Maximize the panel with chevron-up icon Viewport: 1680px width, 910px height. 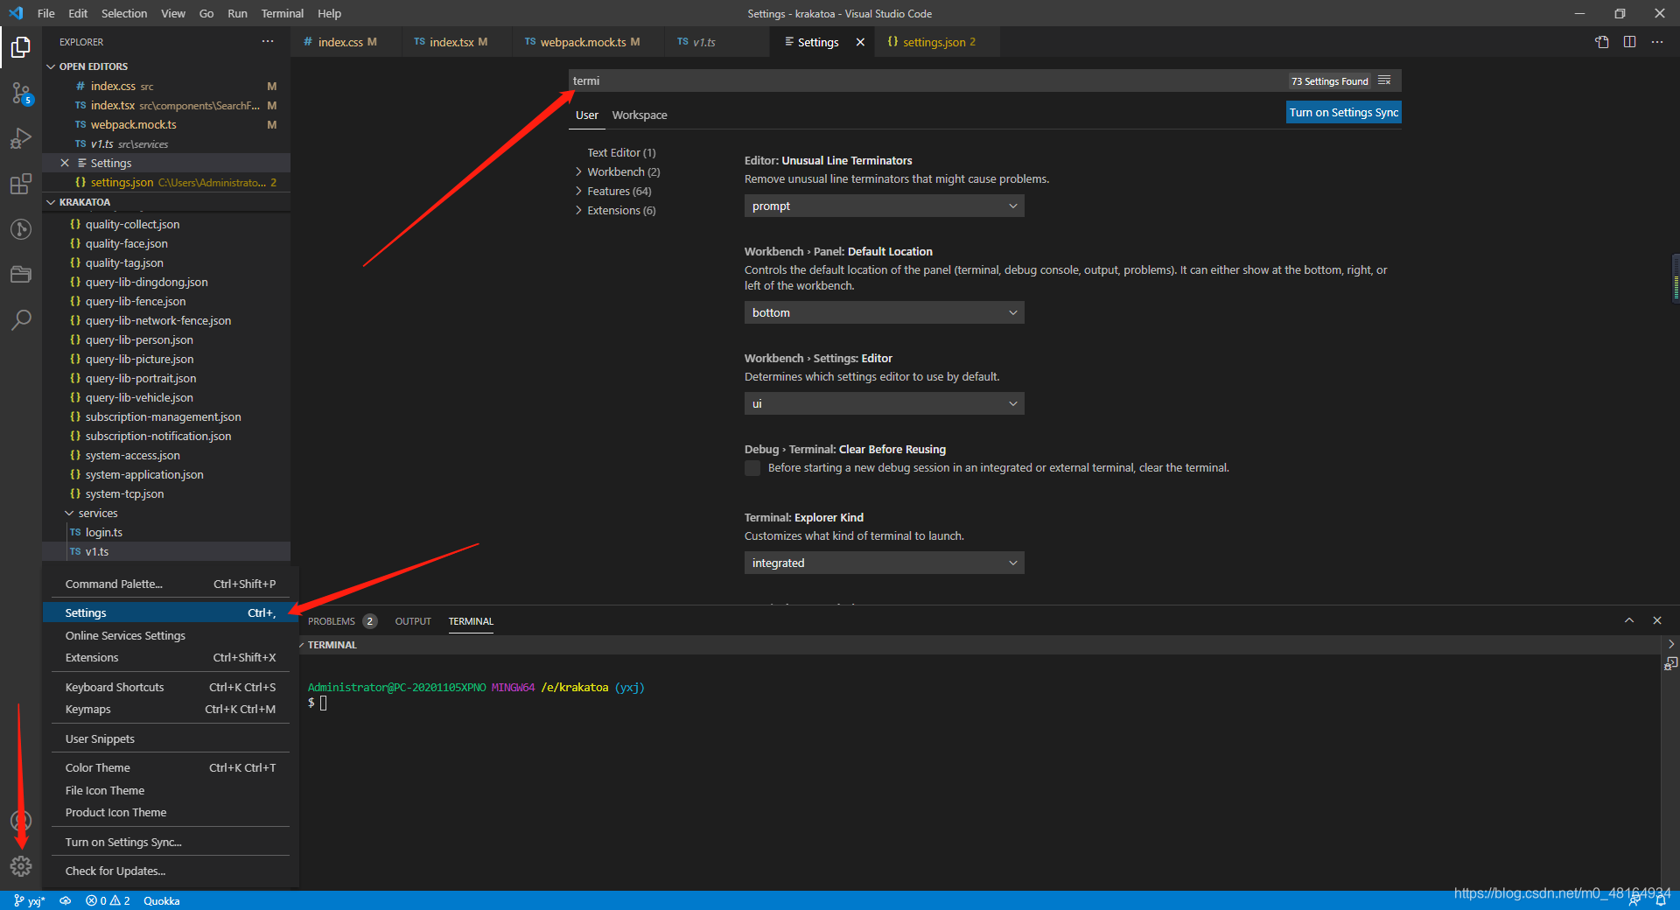coord(1629,620)
